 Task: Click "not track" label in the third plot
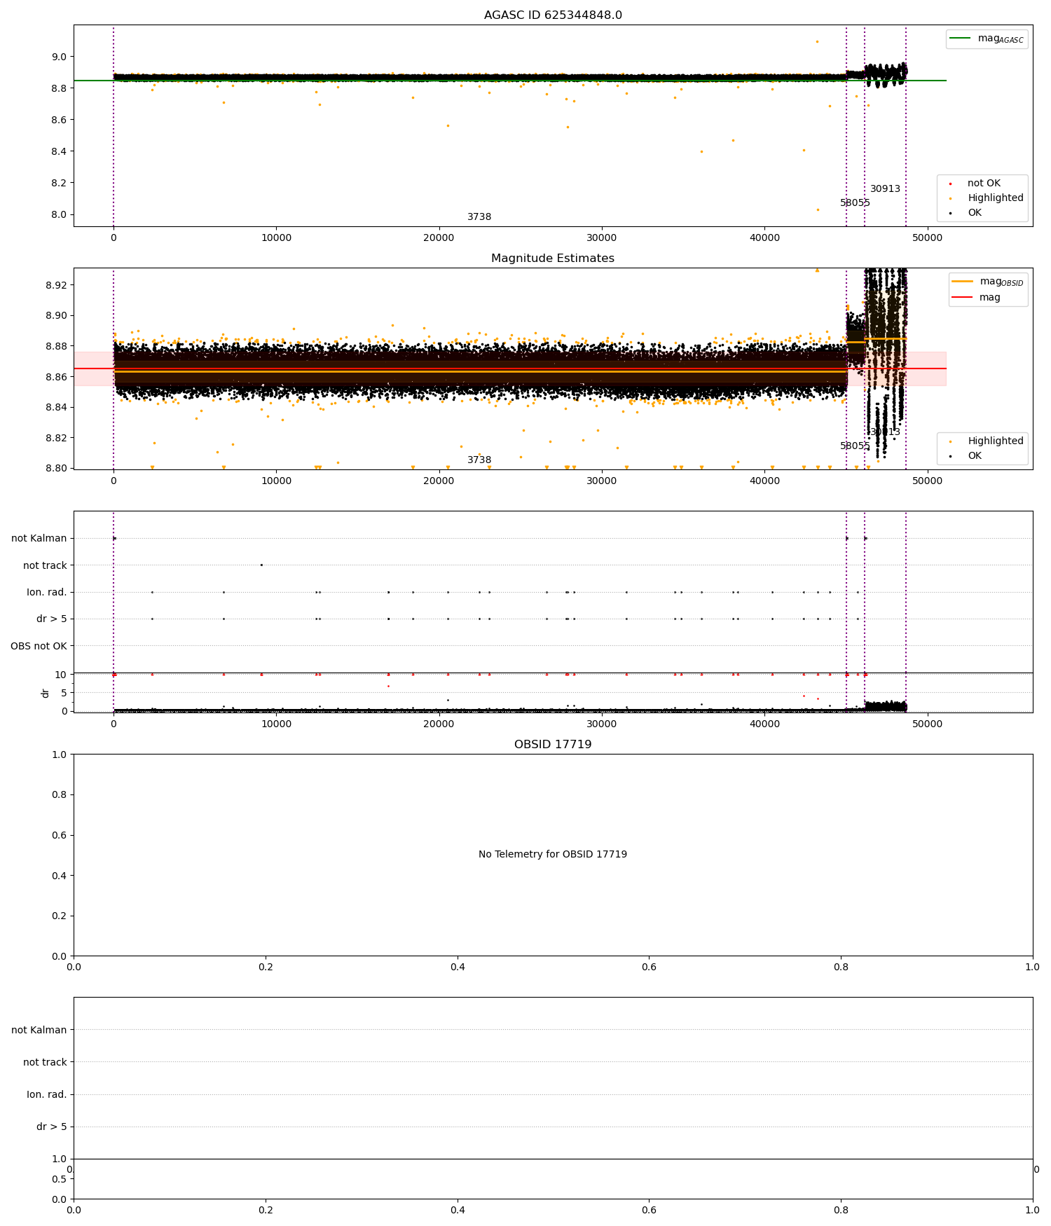[x=45, y=565]
